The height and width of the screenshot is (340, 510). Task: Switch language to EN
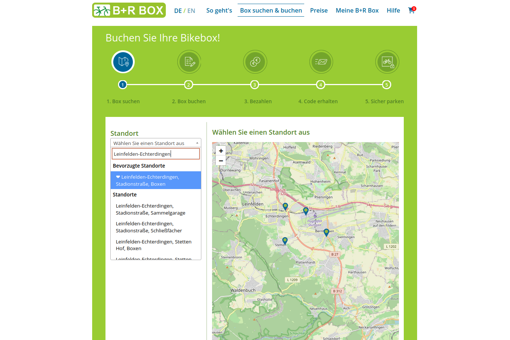[x=191, y=11]
